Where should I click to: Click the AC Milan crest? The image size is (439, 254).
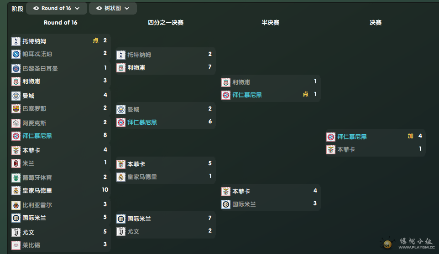[x=16, y=163]
